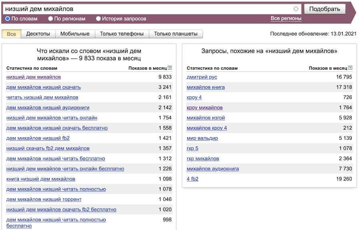Follow the "михайлов аудиокнига" link
360x230 pixels.
[x=212, y=169]
